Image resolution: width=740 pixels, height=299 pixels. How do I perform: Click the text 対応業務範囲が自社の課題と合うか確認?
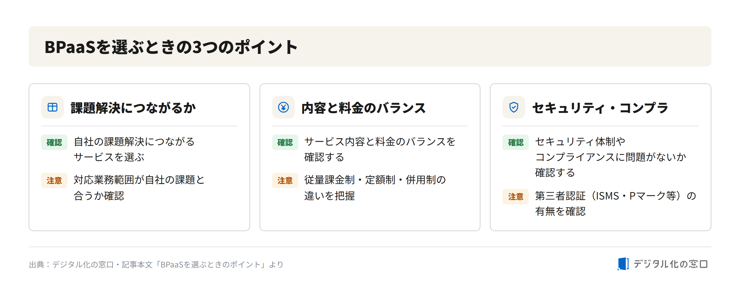(x=139, y=188)
